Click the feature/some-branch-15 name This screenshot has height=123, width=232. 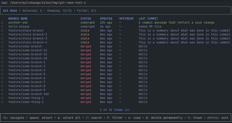(x=28, y=55)
